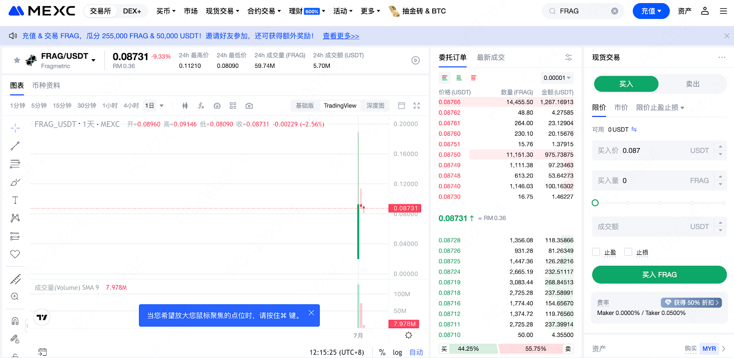Take a chart snapshot with the camera icon
The image size is (734, 358).
[x=249, y=106]
